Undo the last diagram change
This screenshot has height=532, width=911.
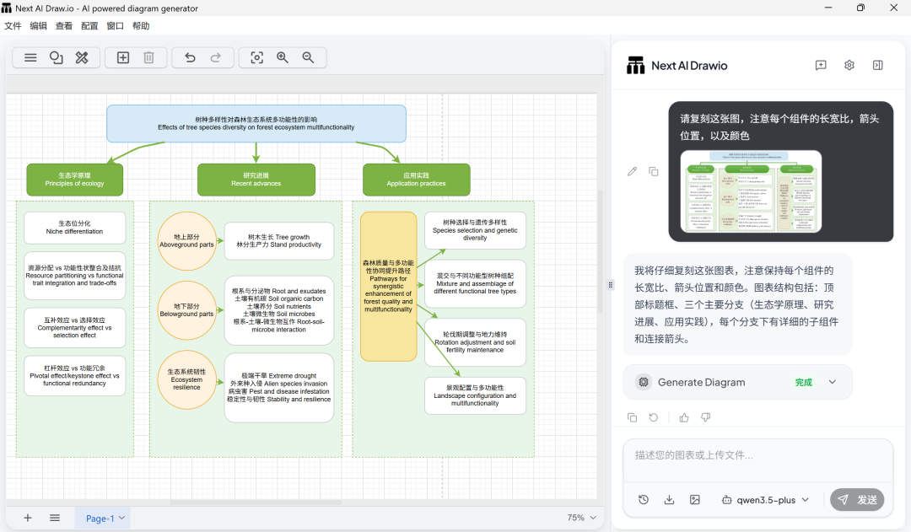(x=190, y=57)
